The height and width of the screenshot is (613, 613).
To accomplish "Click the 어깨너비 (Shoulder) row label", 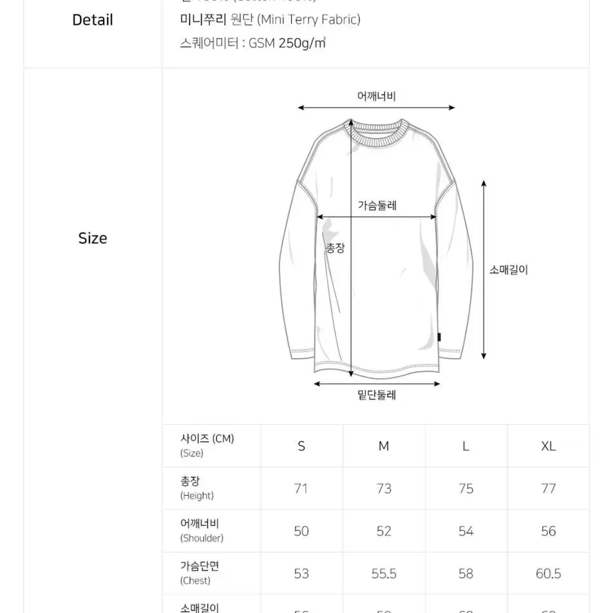I will pos(202,531).
